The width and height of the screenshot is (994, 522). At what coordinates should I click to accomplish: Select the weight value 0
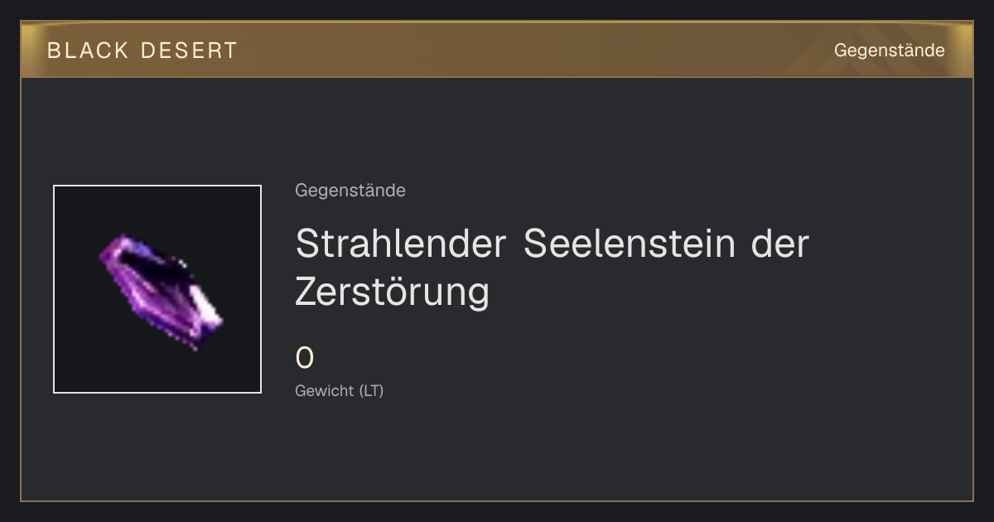pyautogui.click(x=305, y=359)
